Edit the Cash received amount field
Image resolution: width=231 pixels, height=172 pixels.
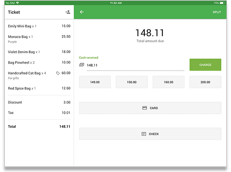pos(136,65)
